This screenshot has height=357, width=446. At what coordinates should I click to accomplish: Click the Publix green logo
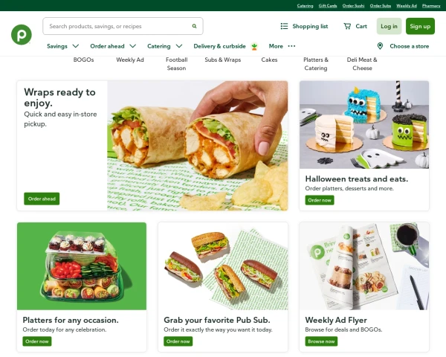(x=22, y=35)
